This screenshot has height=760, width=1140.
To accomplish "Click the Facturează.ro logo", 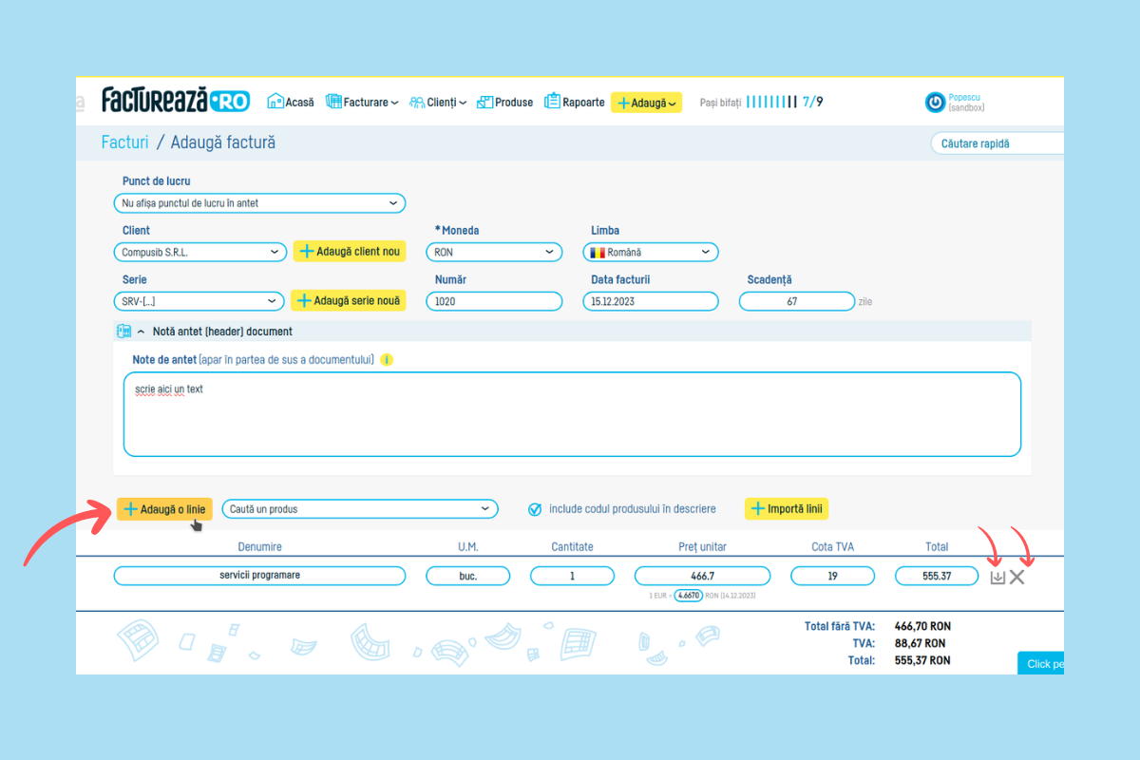I will coord(176,101).
